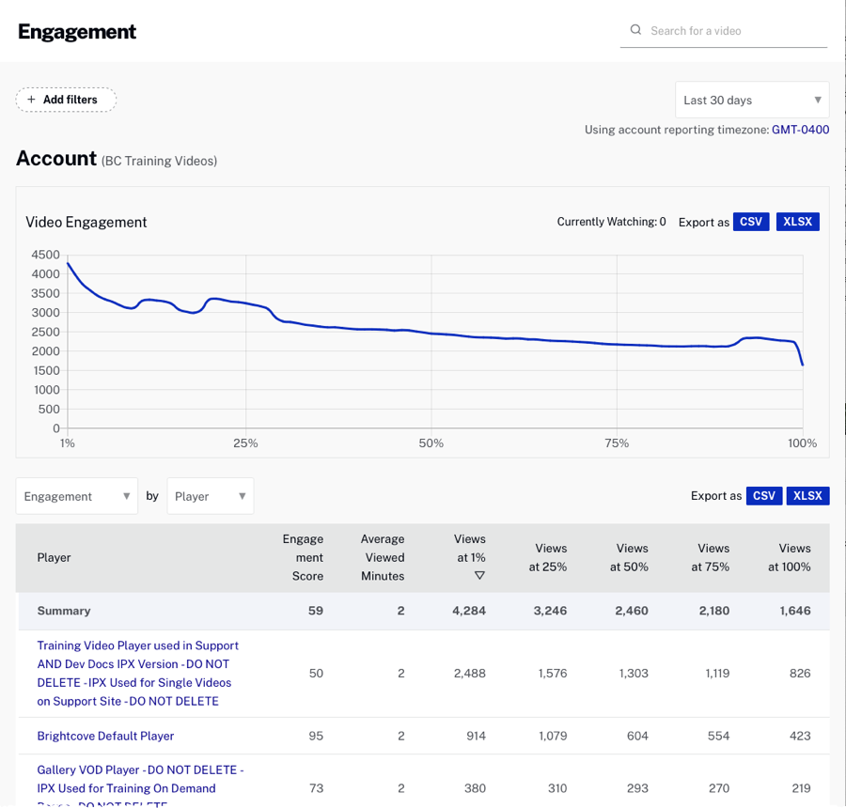Viewport: 846px width, 808px height.
Task: Sort by Engagement Score column header
Action: (303, 557)
